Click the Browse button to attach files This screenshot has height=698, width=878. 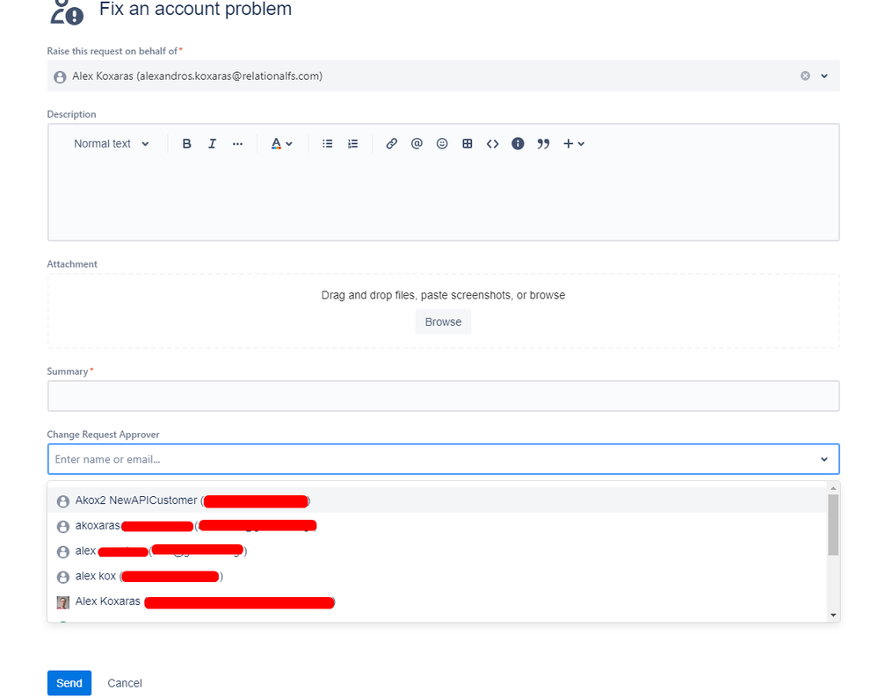point(442,321)
